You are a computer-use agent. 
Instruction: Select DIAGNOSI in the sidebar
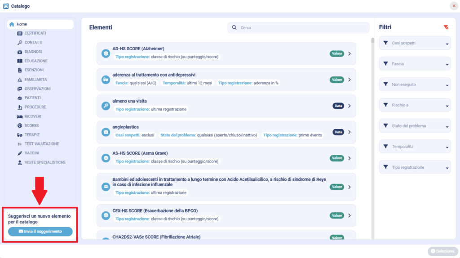pyautogui.click(x=33, y=52)
